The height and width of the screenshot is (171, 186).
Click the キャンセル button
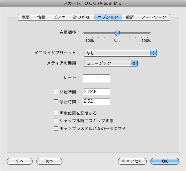(132, 161)
